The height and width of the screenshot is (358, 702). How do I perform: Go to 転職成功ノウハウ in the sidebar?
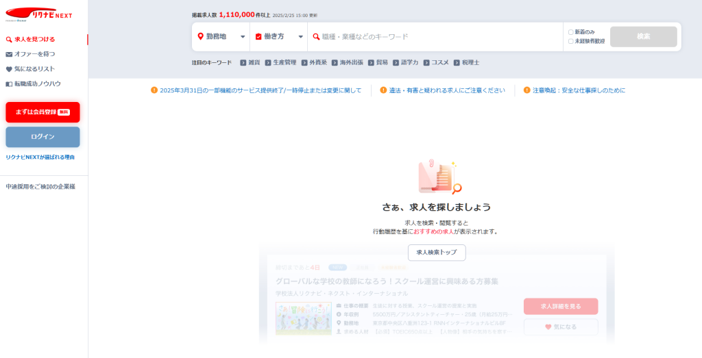[x=37, y=84]
